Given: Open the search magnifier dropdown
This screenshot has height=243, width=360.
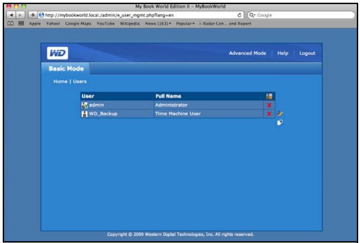Looking at the screenshot, I should 252,15.
